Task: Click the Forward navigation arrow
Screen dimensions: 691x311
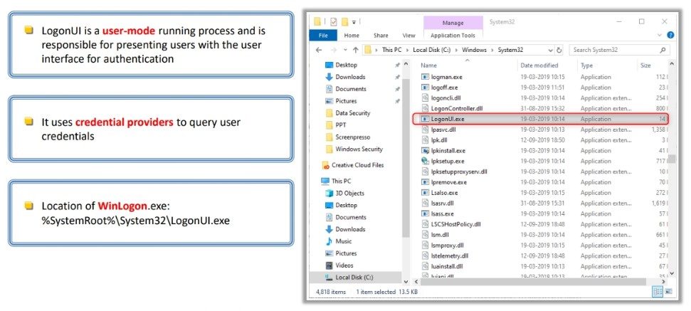Action: tap(333, 50)
